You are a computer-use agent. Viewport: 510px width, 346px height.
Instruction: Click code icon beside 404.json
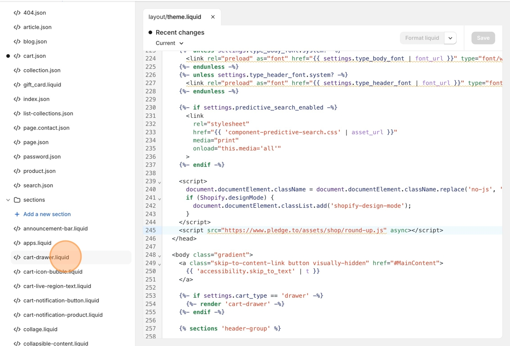pyautogui.click(x=17, y=13)
